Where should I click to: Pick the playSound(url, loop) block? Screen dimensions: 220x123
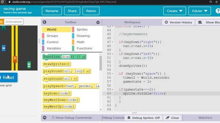(66, 71)
